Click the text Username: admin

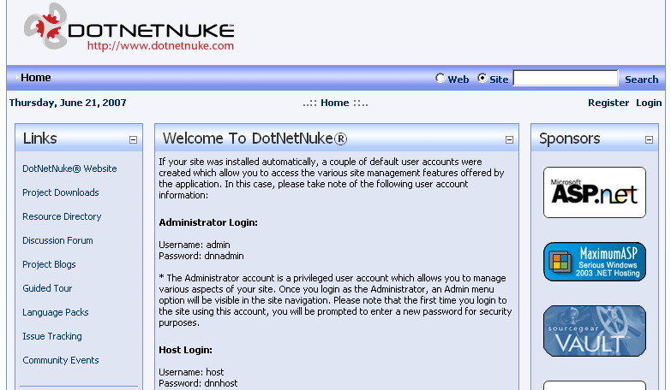click(x=195, y=245)
